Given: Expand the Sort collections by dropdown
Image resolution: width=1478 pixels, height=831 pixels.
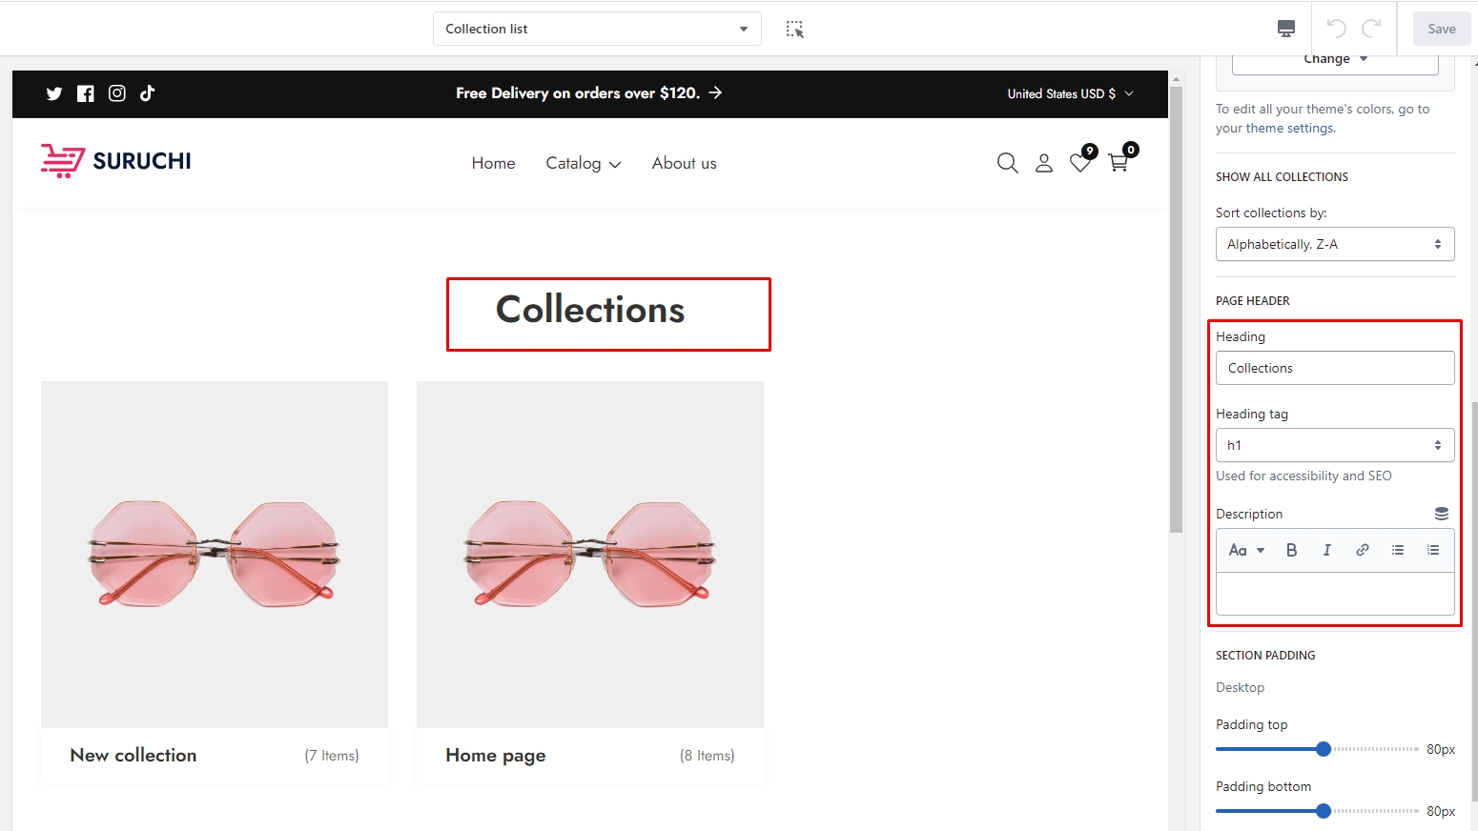Looking at the screenshot, I should (x=1334, y=244).
